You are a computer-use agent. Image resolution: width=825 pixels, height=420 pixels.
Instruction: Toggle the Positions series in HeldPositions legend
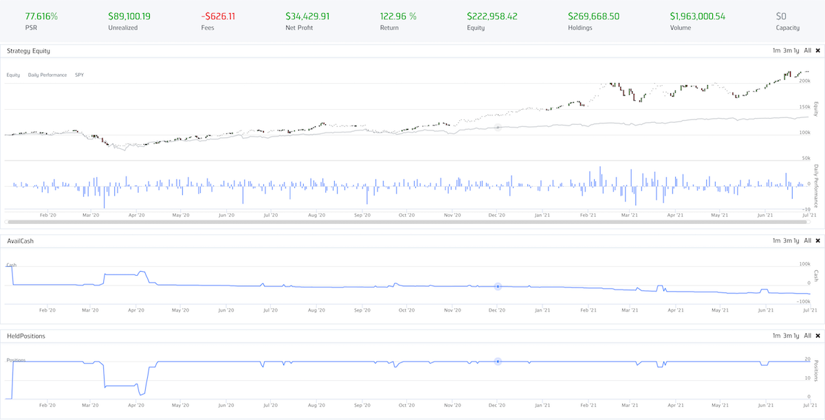click(16, 360)
